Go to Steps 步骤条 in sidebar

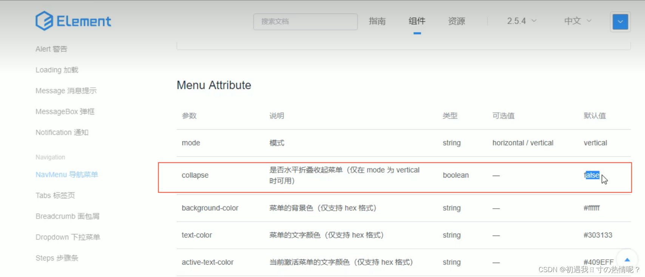point(57,258)
